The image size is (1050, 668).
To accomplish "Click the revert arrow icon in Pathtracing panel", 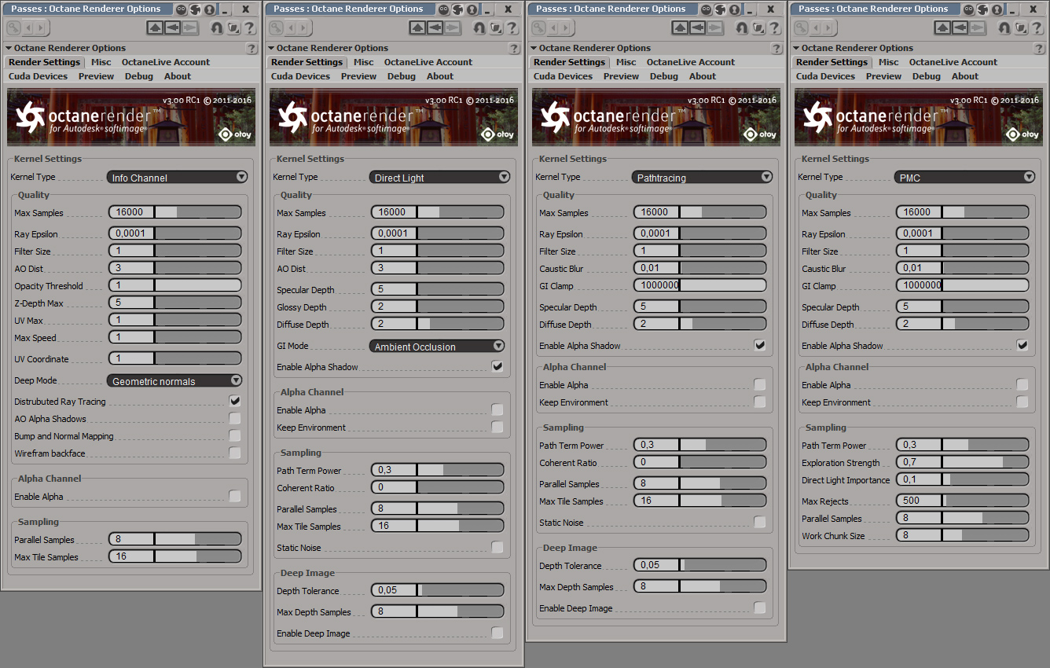I will (741, 28).
